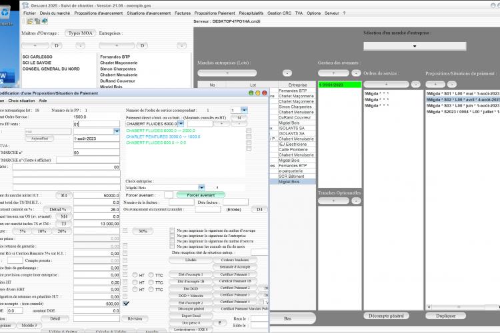The width and height of the screenshot is (500, 333).
Task: Click the blue globe icon in the toolbar
Action: (x=44, y=21)
